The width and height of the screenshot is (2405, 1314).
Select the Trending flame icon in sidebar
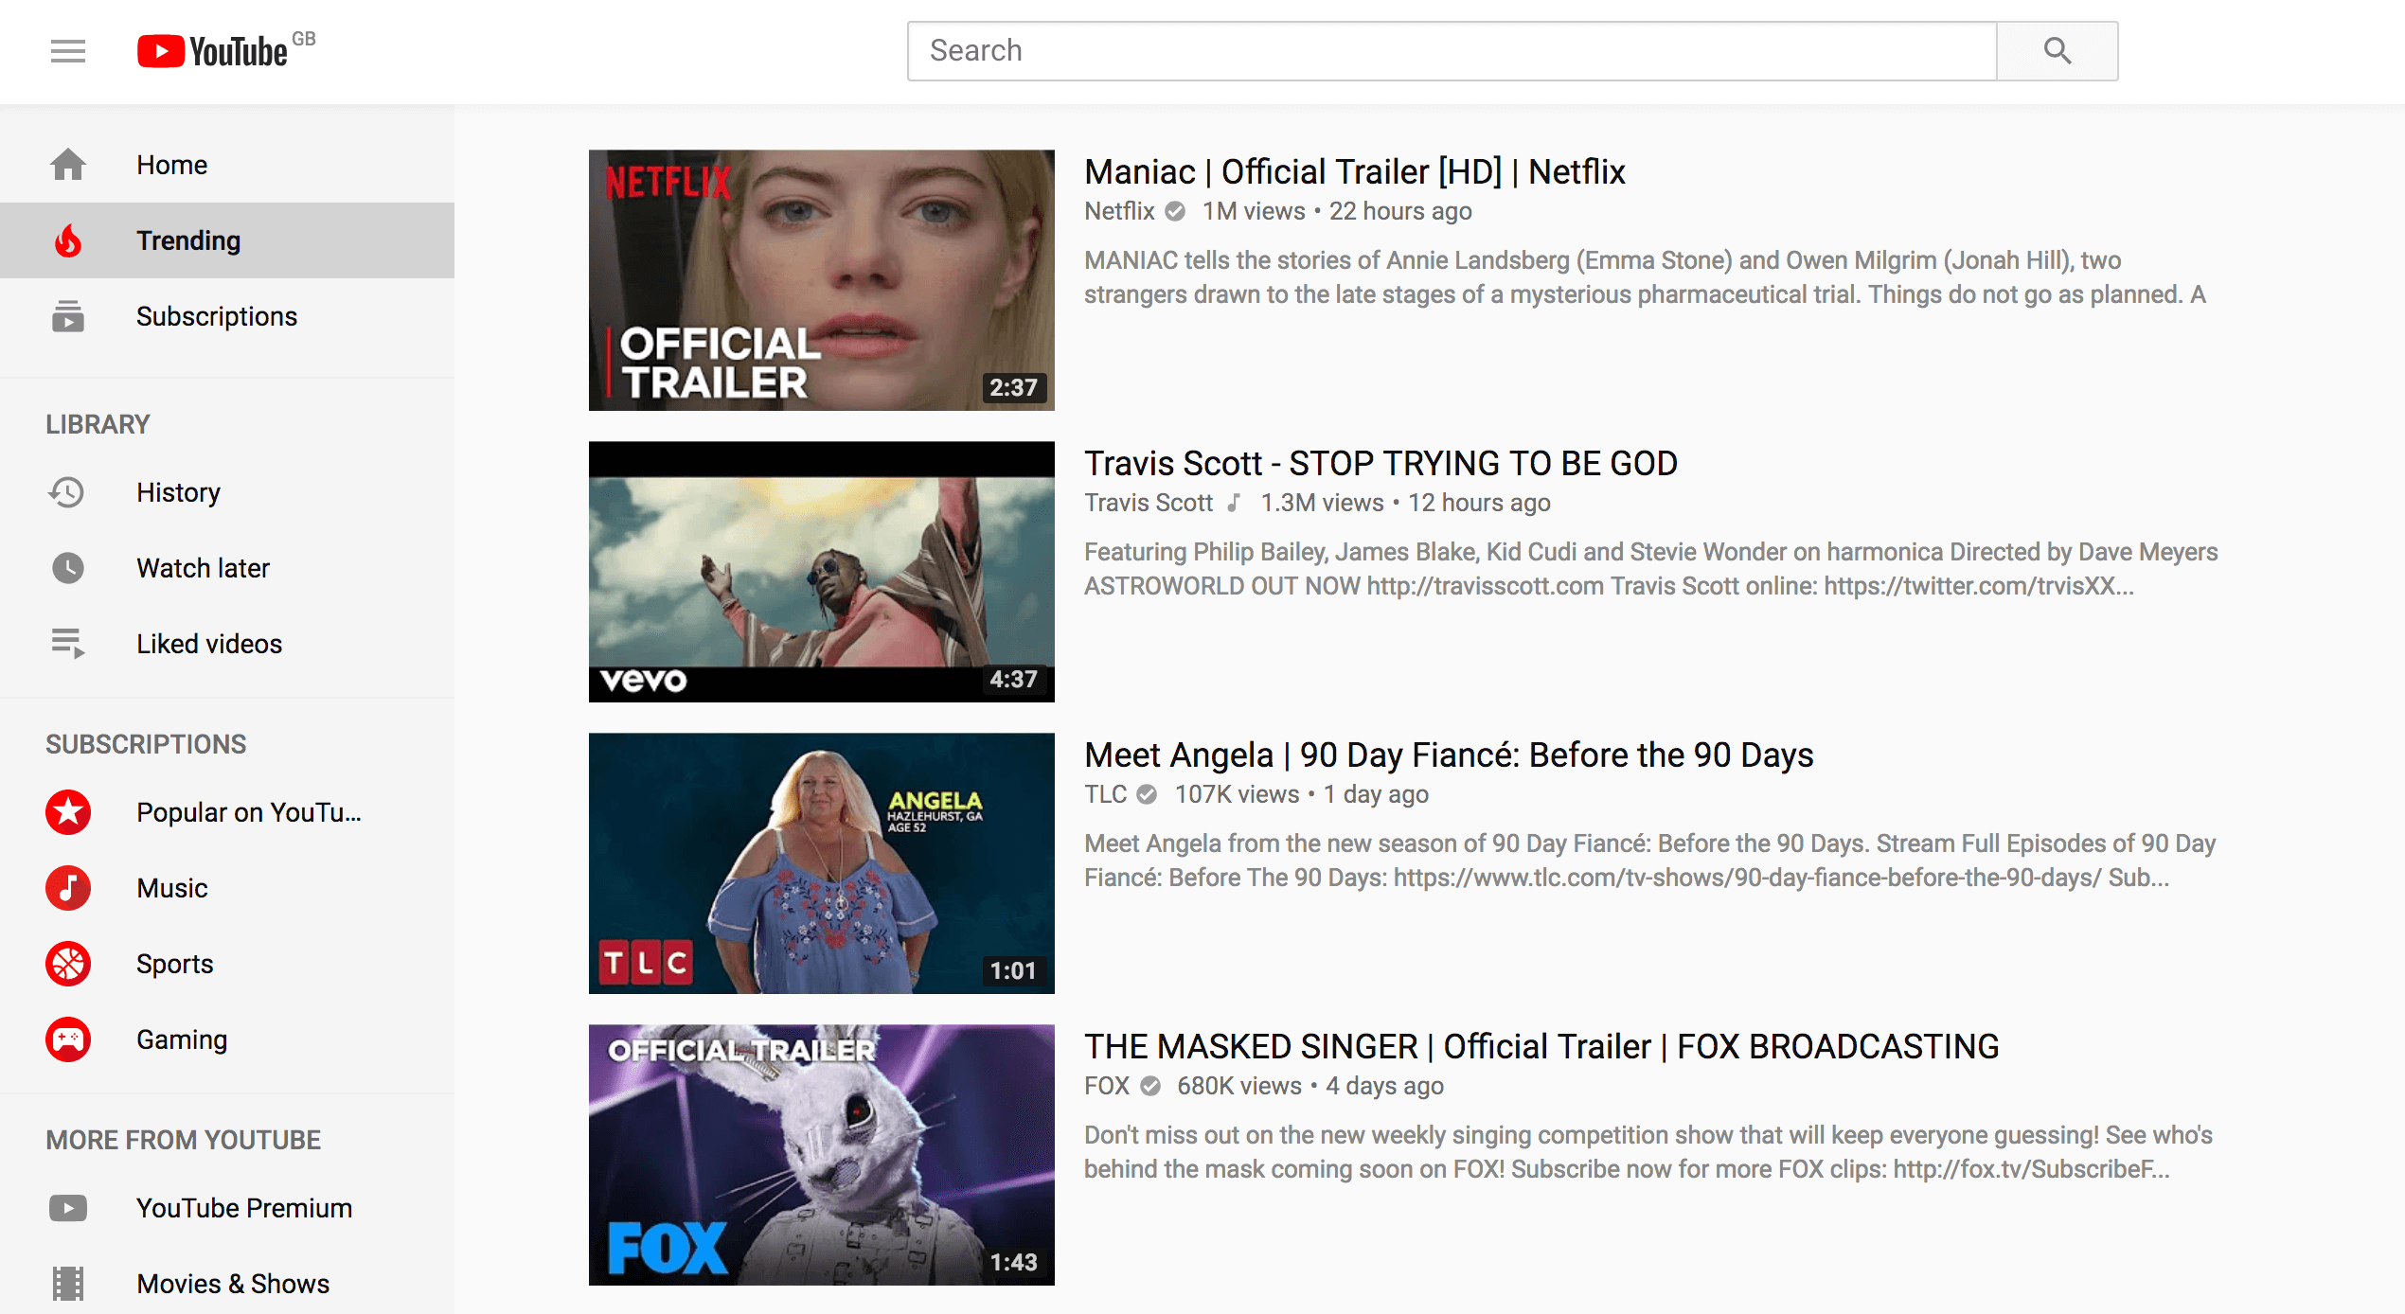pos(68,240)
